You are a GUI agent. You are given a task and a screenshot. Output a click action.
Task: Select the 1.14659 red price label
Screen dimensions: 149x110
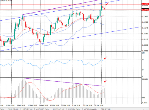(x=145, y=10)
